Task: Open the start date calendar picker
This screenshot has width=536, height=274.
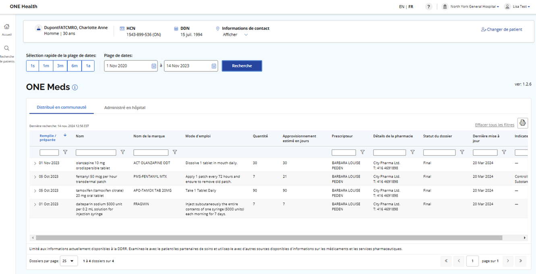Action: (154, 66)
